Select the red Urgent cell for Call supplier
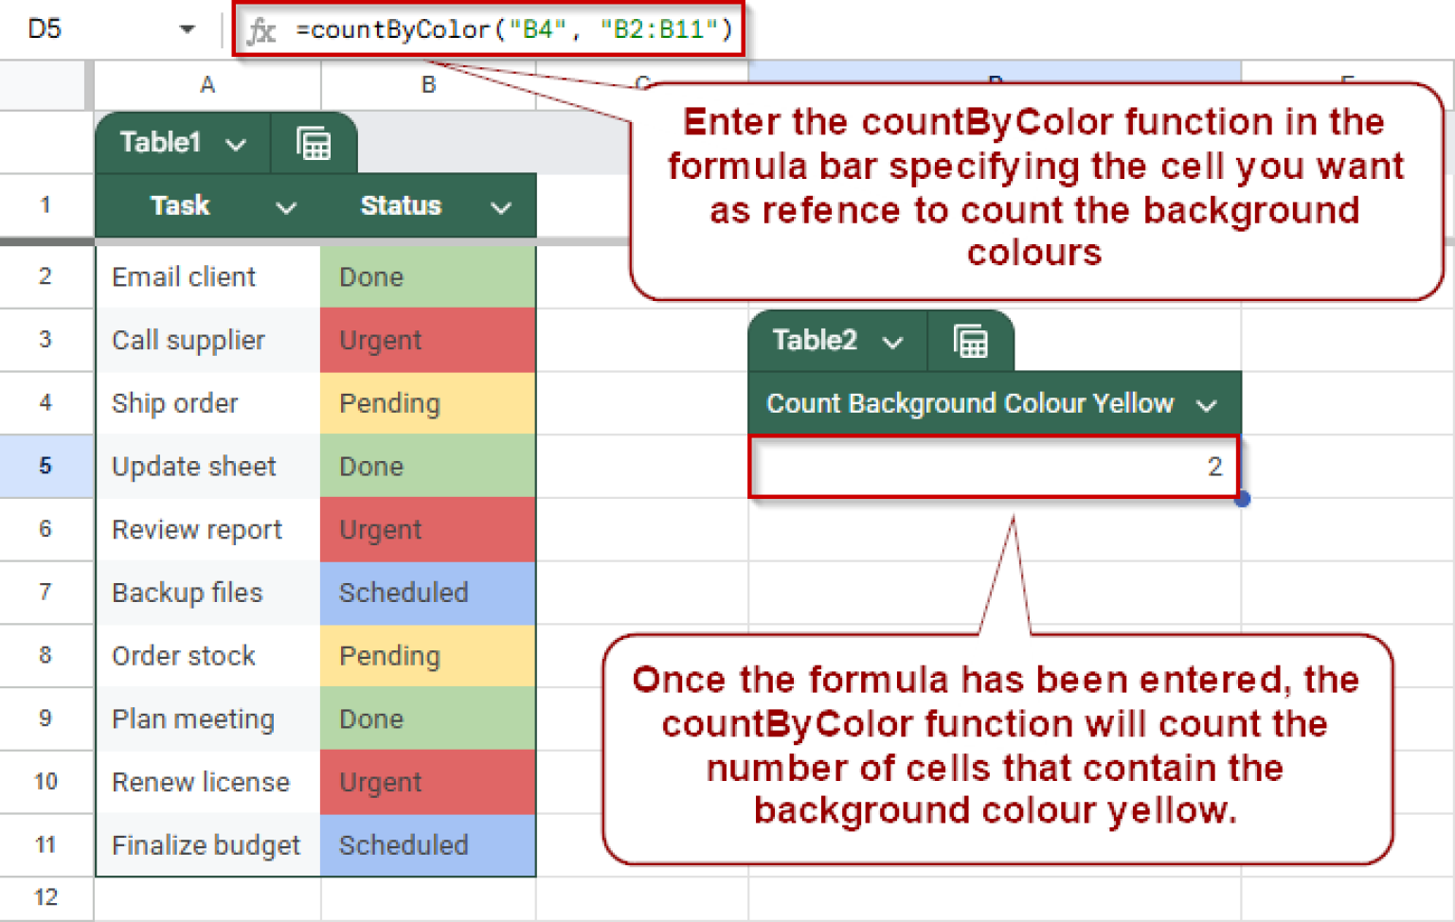1455x922 pixels. 427,340
